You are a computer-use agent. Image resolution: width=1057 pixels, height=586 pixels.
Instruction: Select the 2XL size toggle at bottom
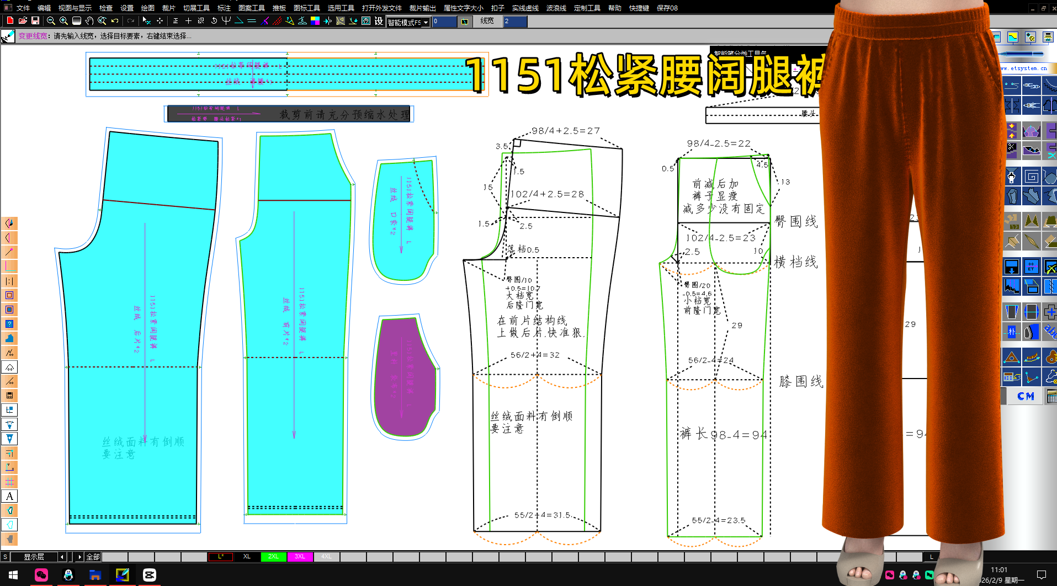click(273, 556)
